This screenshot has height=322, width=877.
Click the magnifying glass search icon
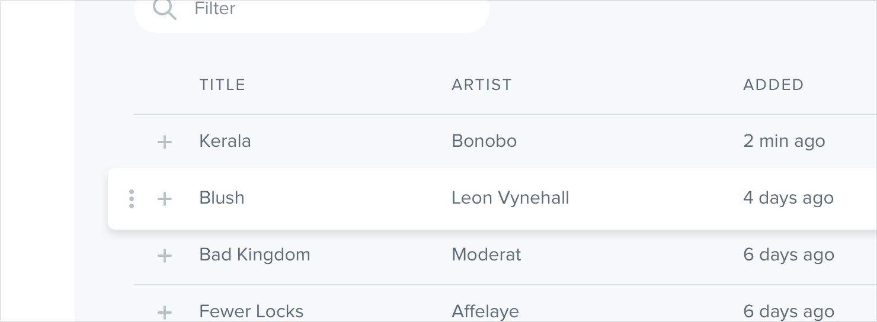click(164, 9)
